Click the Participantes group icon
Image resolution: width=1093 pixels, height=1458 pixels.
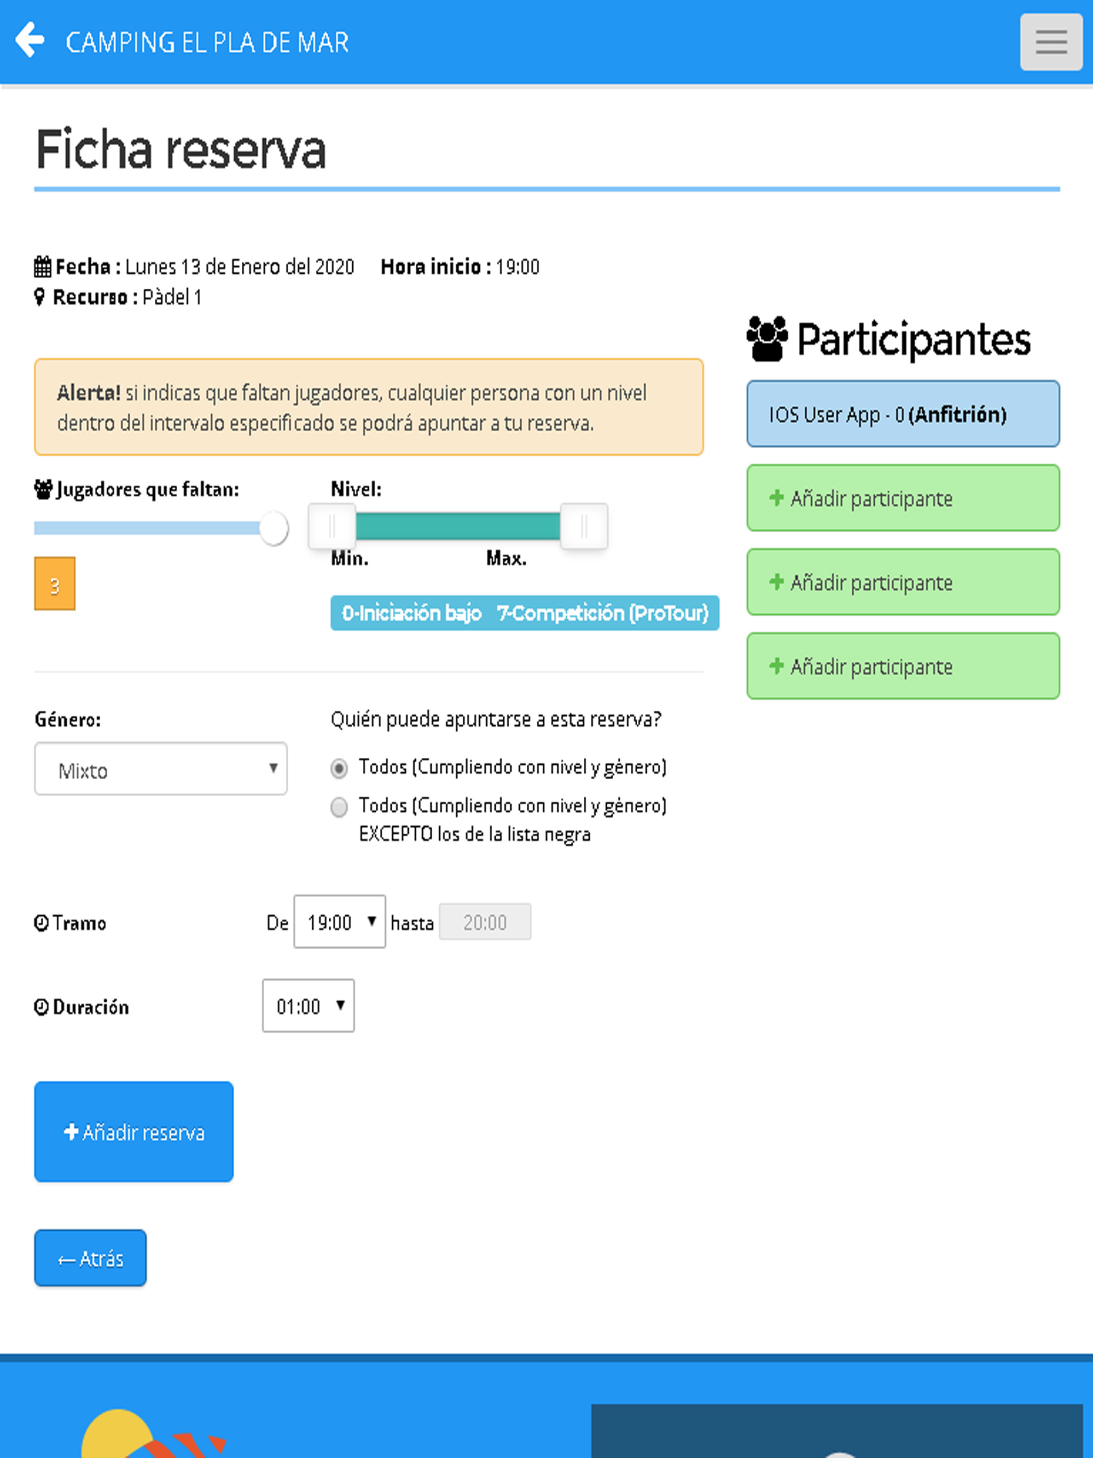coord(767,339)
